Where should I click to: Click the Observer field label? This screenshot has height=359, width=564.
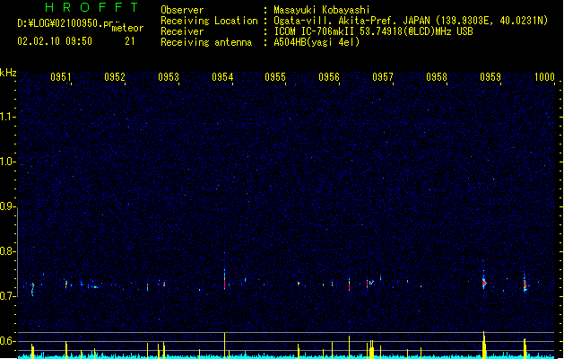tap(182, 10)
